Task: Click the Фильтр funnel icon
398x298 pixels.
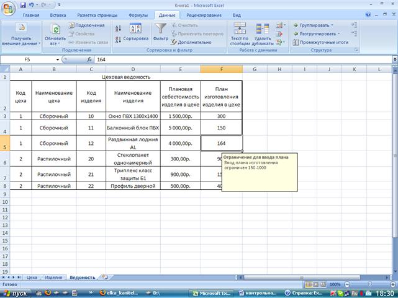Action: [161, 29]
